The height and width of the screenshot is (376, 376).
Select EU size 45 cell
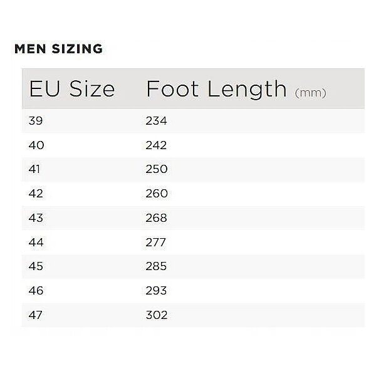coord(36,266)
